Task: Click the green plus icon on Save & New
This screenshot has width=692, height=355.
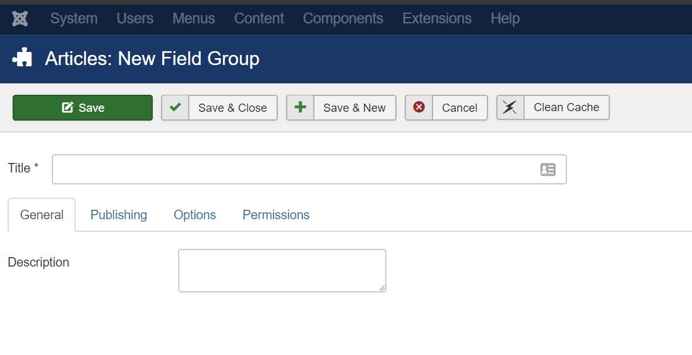Action: click(x=300, y=107)
